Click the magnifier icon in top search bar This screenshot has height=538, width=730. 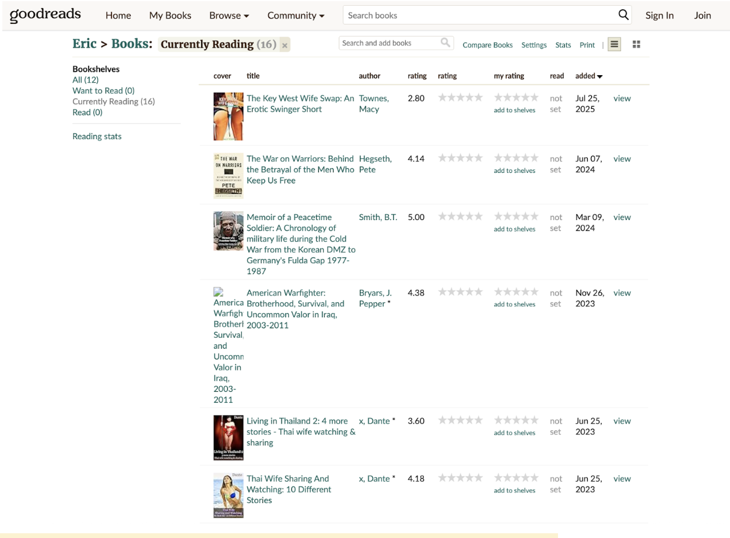[x=623, y=15]
